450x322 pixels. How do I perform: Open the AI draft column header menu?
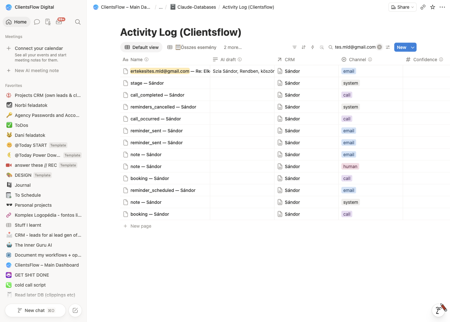pos(228,60)
